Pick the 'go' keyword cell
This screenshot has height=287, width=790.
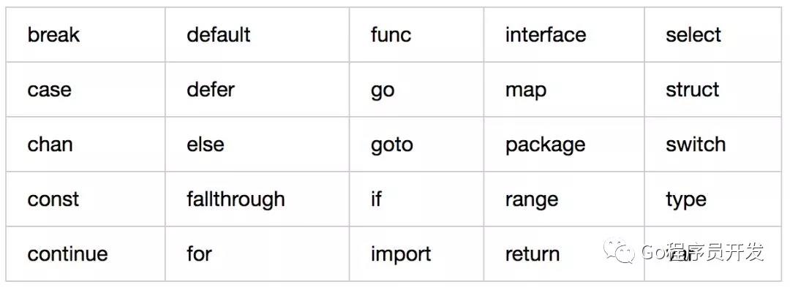tap(416, 90)
